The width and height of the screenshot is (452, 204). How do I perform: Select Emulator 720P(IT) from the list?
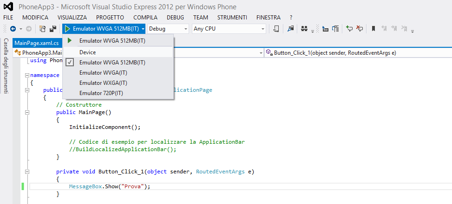tap(118, 93)
